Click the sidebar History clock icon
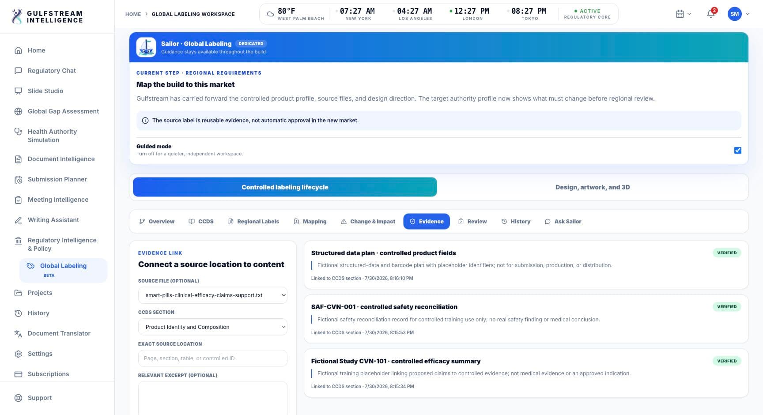Image resolution: width=763 pixels, height=415 pixels. pos(18,313)
